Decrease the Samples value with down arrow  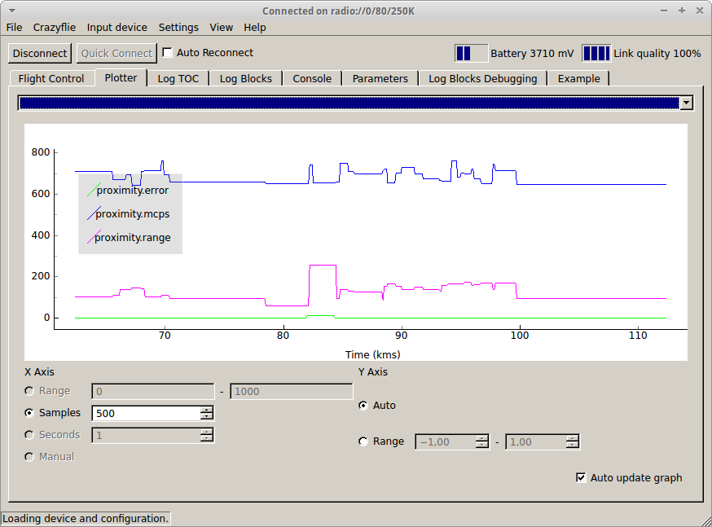click(x=207, y=417)
